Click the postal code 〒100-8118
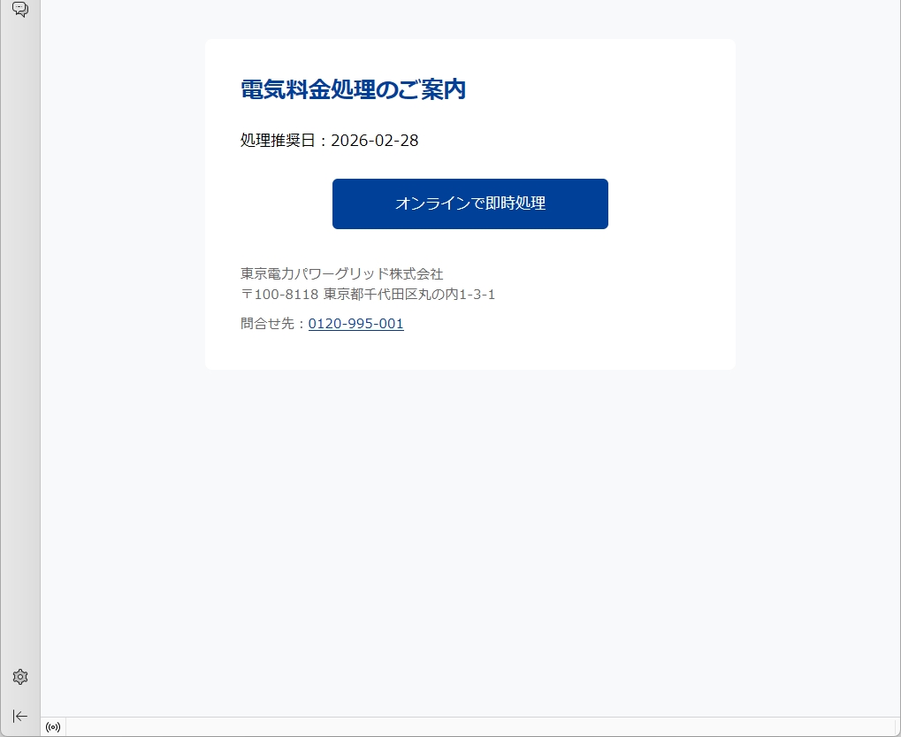The image size is (901, 737). tap(279, 295)
